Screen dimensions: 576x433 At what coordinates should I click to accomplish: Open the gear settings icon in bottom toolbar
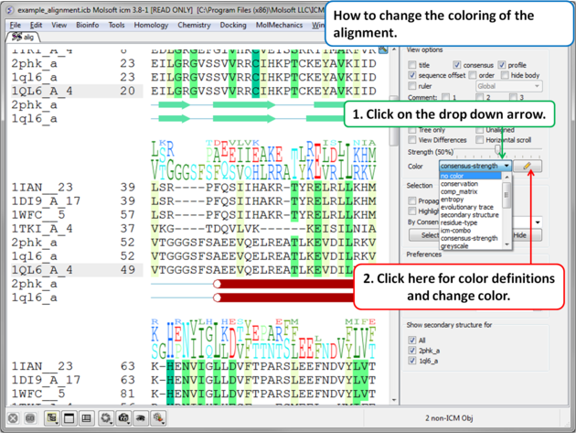106,418
